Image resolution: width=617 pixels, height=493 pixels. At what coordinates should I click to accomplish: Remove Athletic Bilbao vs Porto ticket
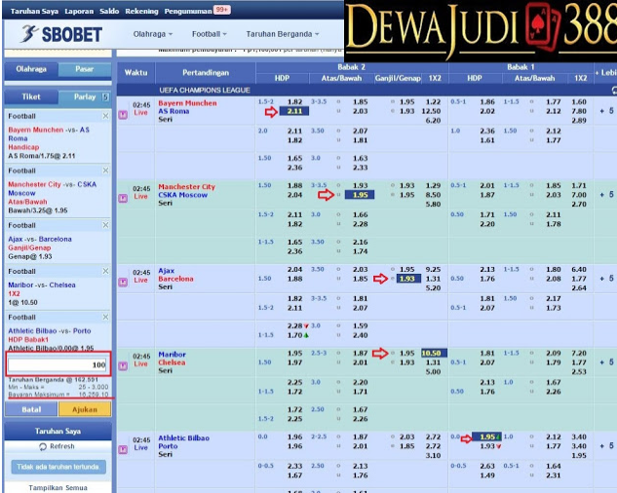click(x=105, y=317)
